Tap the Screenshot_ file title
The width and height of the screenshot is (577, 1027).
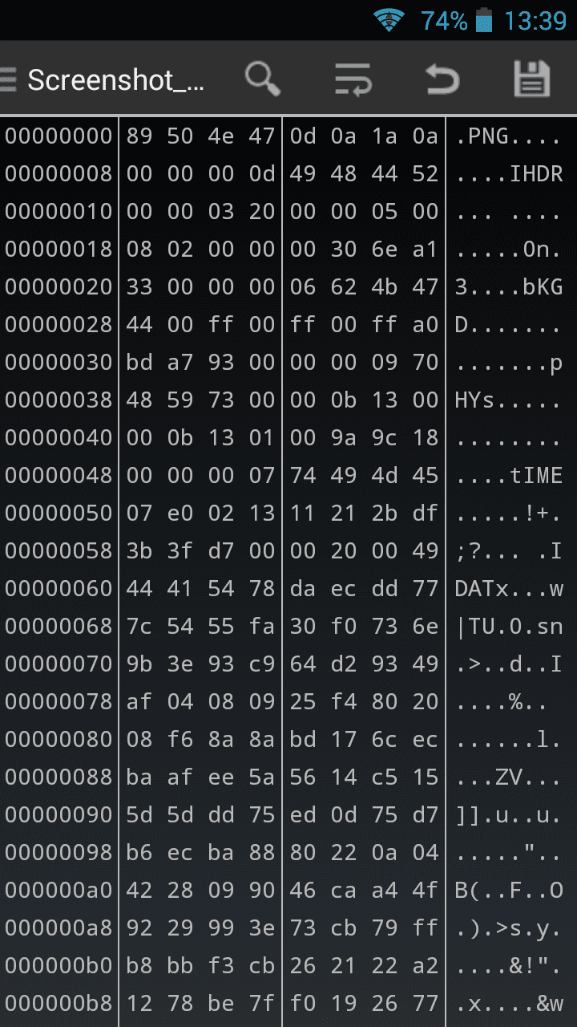pyautogui.click(x=115, y=80)
